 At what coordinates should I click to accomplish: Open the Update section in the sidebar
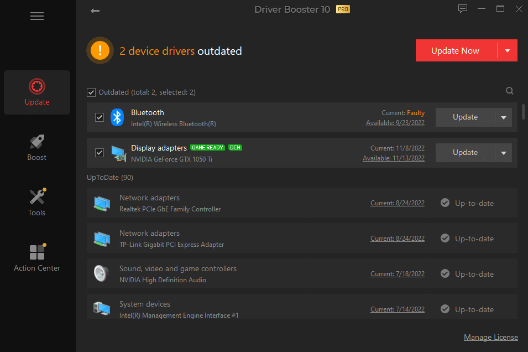point(37,92)
